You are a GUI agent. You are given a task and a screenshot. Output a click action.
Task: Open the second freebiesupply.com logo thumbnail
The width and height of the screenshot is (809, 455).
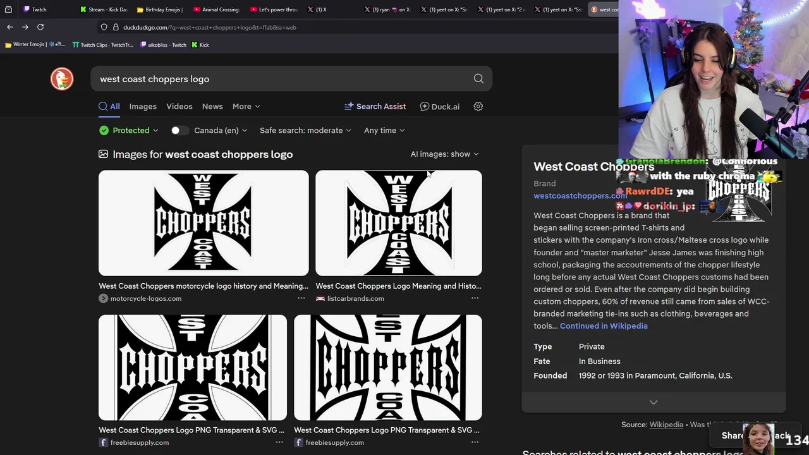[388, 368]
